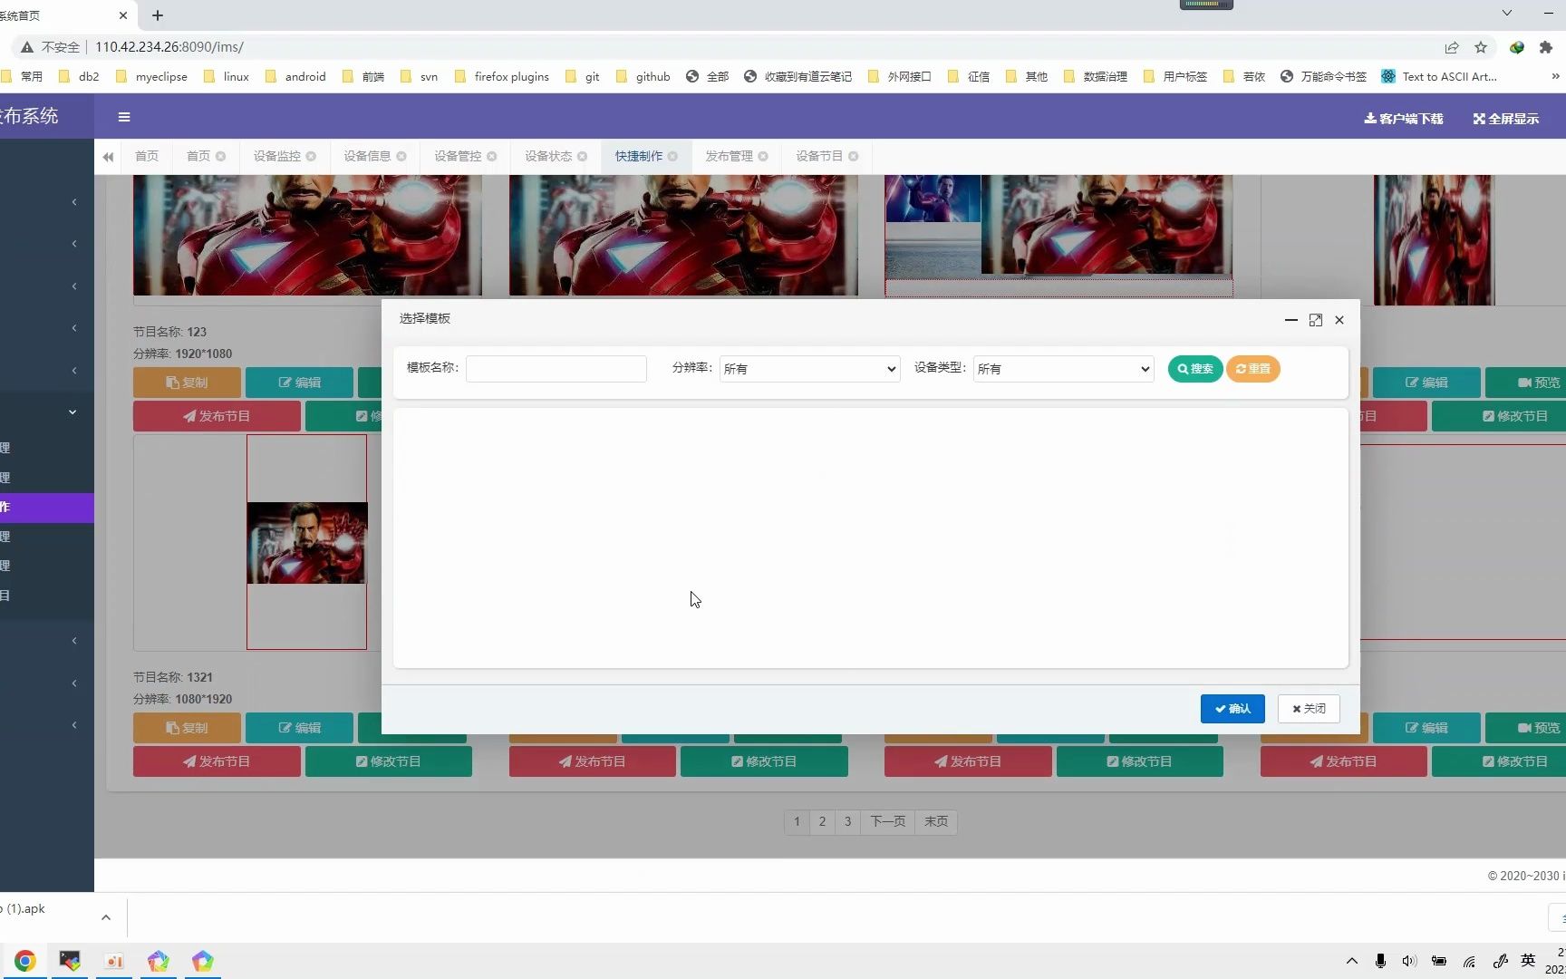The width and height of the screenshot is (1566, 979).
Task: Click 复制 button for program 1321
Action: click(x=187, y=728)
